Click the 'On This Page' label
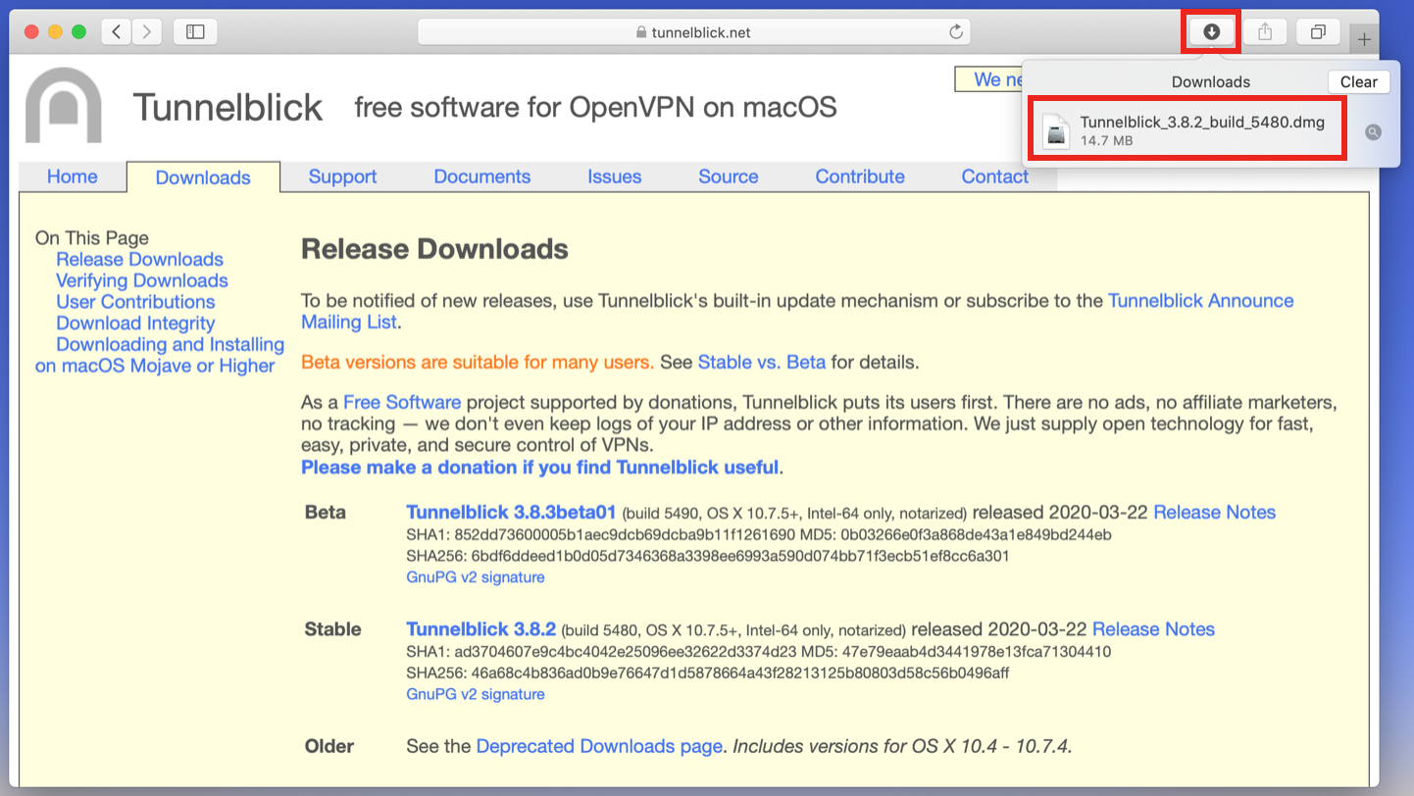The image size is (1414, 796). point(92,238)
